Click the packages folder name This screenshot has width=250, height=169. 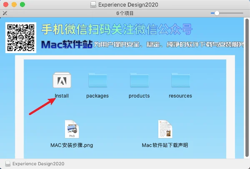97,96
